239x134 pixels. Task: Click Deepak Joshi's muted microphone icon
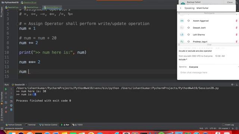coord(236,28)
